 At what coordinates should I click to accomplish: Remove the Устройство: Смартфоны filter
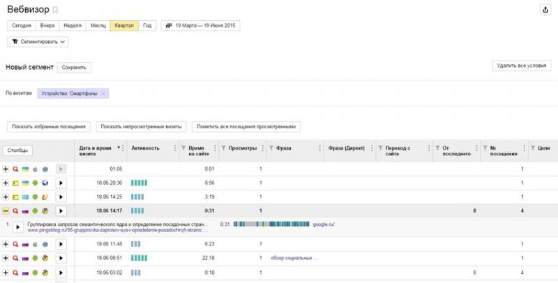click(x=103, y=93)
